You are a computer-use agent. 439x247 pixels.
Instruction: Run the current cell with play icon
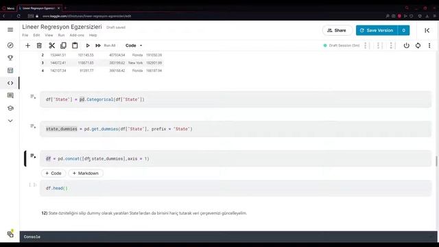pos(88,45)
